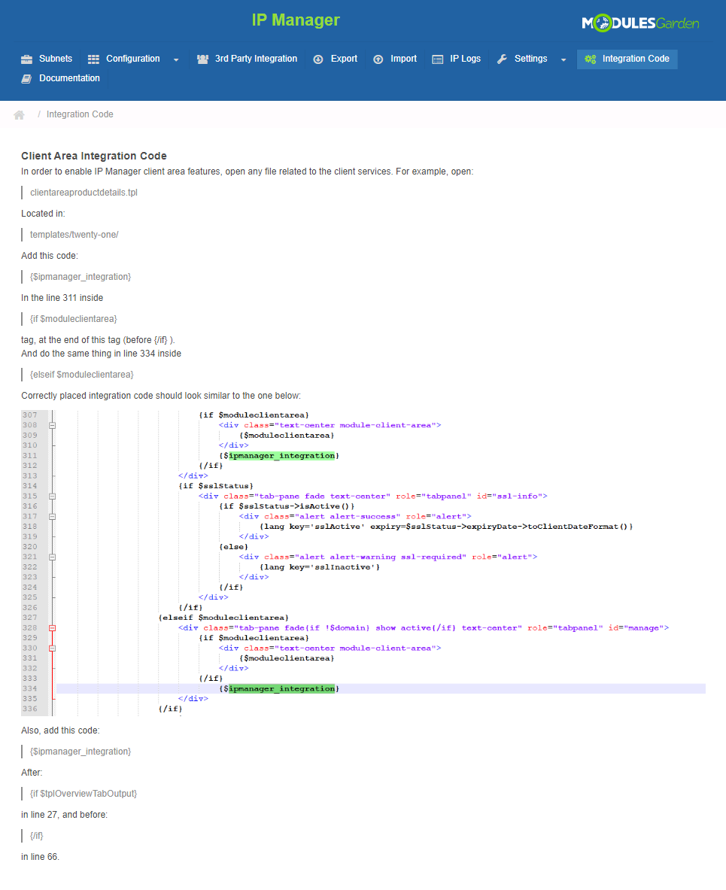Collapse red fold marker at line 328
Screen dimensions: 726x890
tap(52, 627)
